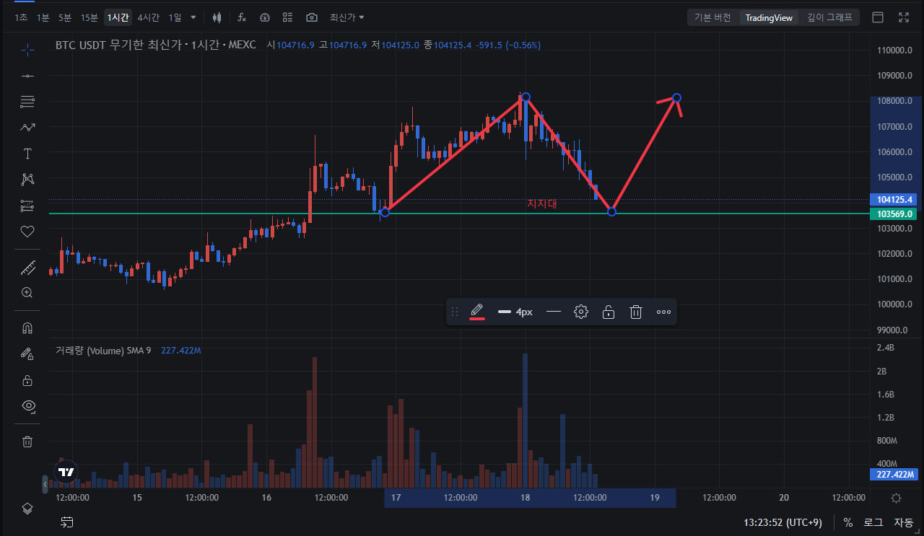Click the 13:23:52 (UTC+9) timezone selector
The width and height of the screenshot is (924, 536).
coord(783,522)
